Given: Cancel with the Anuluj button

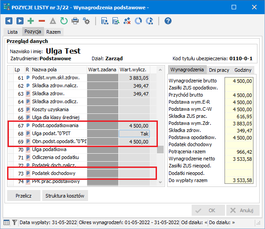Looking at the screenshot, I should pos(243,210).
